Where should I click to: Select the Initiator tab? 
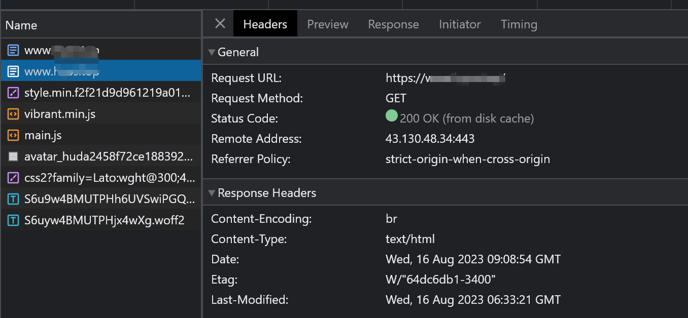pyautogui.click(x=460, y=24)
